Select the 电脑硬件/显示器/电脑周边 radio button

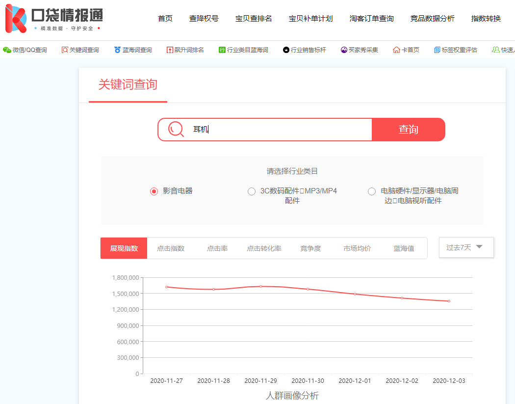coord(372,191)
